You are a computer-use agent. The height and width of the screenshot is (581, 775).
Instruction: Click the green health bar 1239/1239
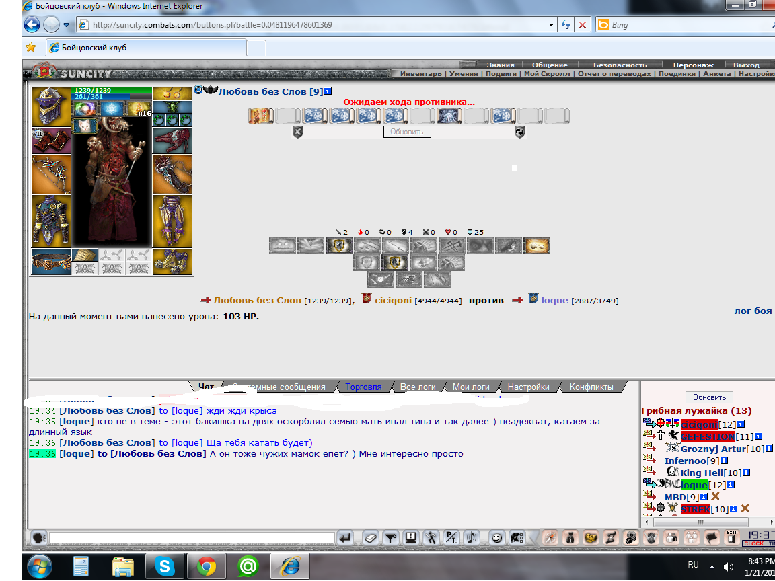pos(112,90)
